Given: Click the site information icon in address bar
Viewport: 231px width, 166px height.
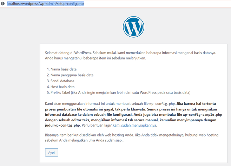Looking at the screenshot, I should pyautogui.click(x=3, y=4).
